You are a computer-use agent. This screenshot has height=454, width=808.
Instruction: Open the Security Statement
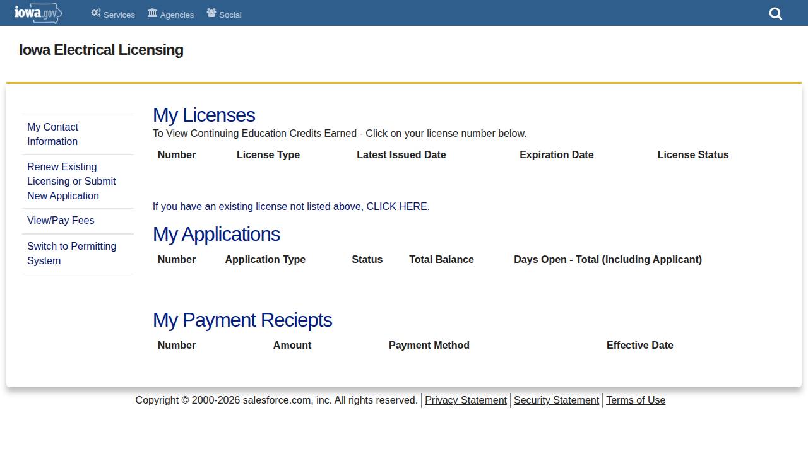(x=556, y=400)
